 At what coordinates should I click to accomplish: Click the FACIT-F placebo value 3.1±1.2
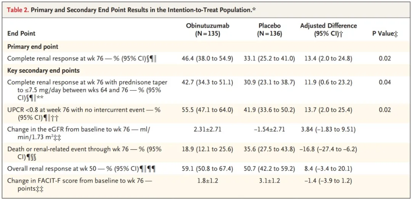tap(269, 181)
